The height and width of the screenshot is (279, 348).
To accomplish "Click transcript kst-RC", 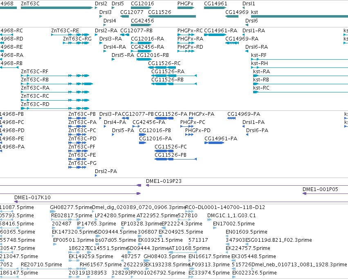I will coord(261,88).
